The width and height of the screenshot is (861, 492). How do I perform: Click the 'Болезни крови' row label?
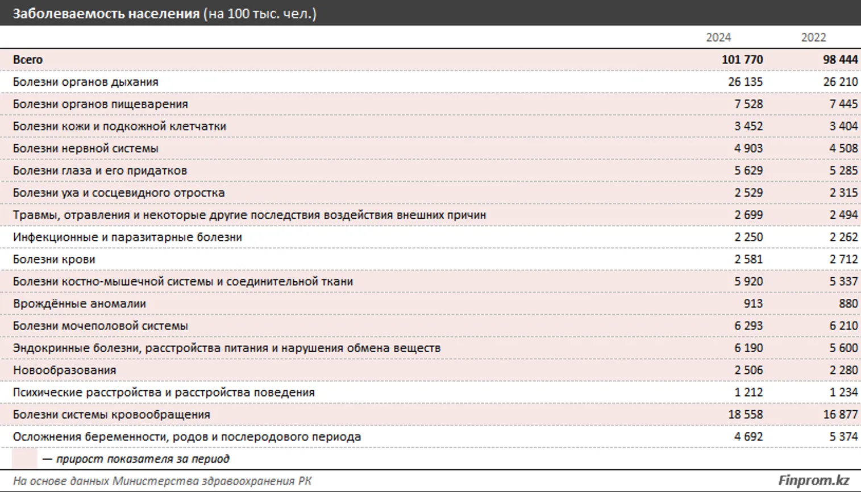(x=54, y=259)
